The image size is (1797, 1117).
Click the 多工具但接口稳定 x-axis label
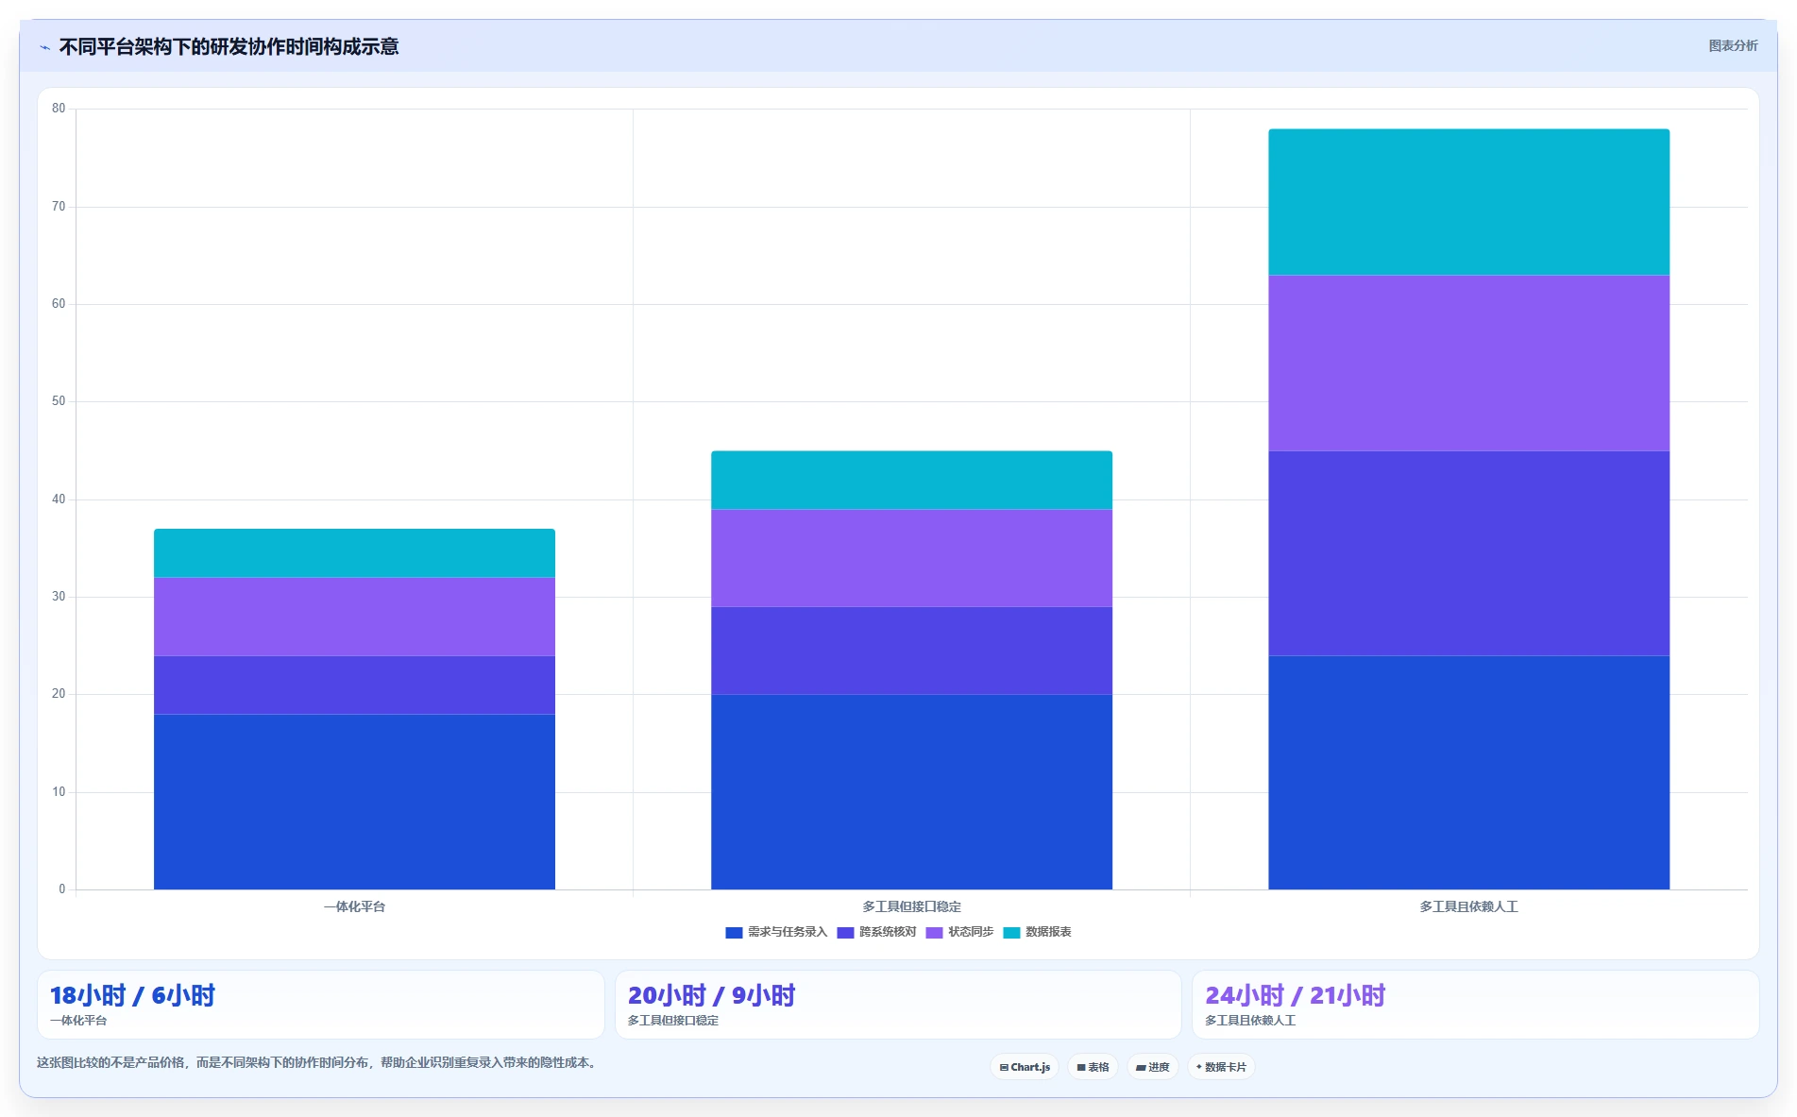[911, 906]
